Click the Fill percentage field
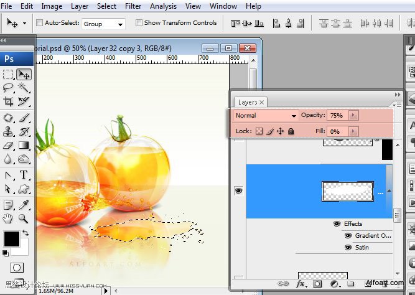Screen dimensions: 415x295 coord(338,131)
